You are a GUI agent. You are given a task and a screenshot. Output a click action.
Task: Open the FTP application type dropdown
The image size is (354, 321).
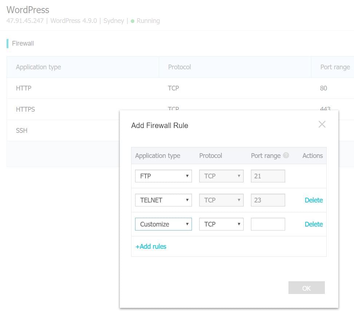pyautogui.click(x=163, y=176)
